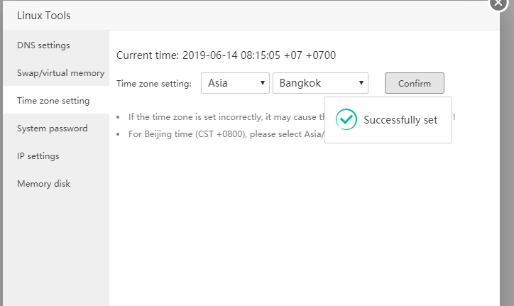This screenshot has width=514, height=306.
Task: Switch to Swap/virtual memory section
Action: click(x=60, y=73)
